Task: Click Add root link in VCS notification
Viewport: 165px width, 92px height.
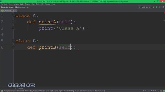Action: pos(79,91)
